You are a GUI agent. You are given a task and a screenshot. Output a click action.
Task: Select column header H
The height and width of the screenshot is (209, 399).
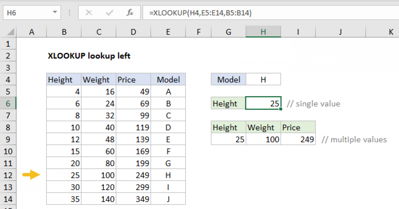pos(263,32)
